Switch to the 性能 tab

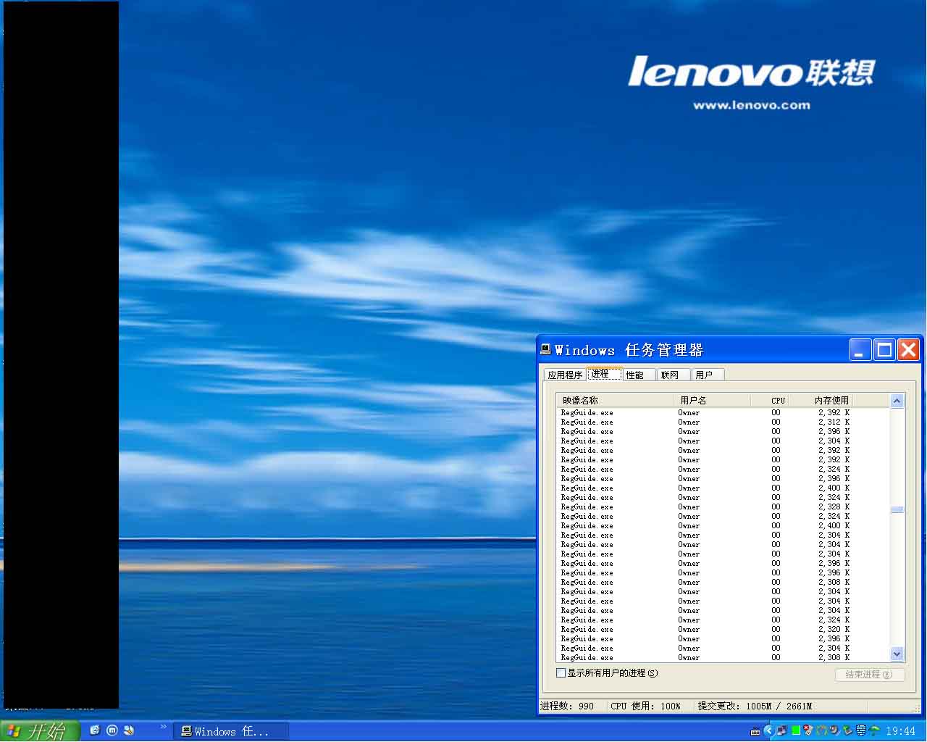(x=635, y=375)
